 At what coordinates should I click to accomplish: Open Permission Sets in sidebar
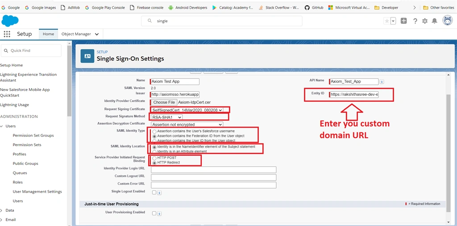27,145
